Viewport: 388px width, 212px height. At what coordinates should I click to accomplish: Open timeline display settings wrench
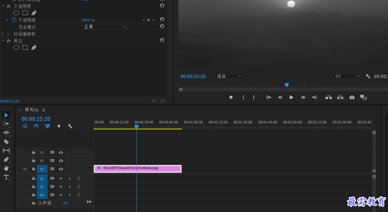point(70,126)
